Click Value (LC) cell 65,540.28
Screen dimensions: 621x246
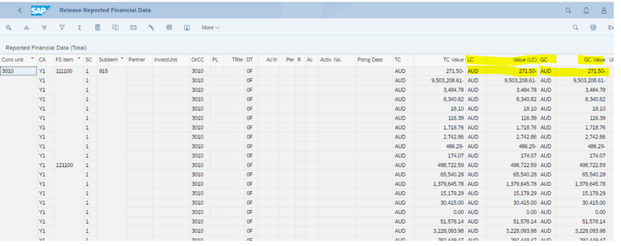point(512,175)
